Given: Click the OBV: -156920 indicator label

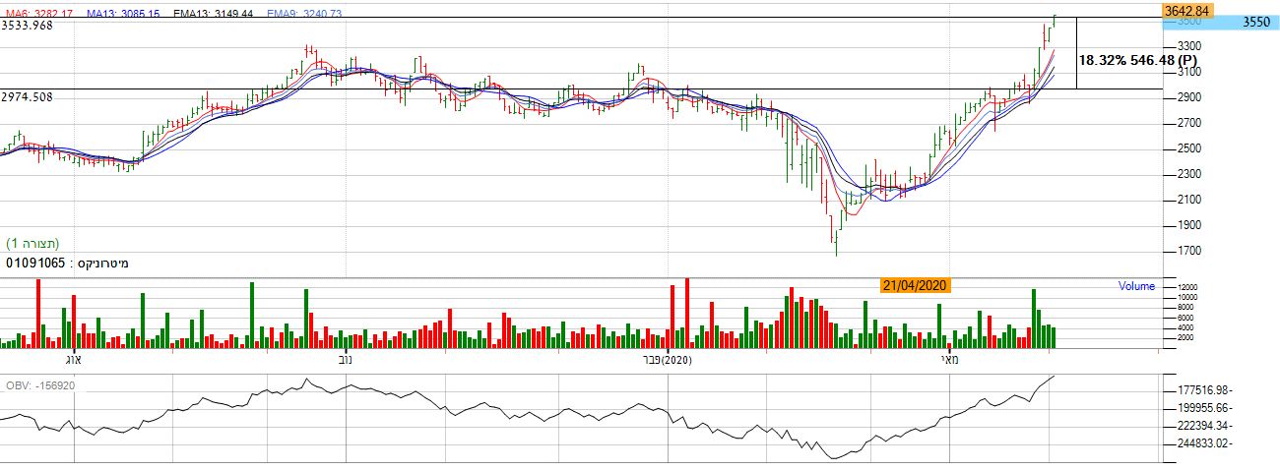Looking at the screenshot, I should (38, 385).
